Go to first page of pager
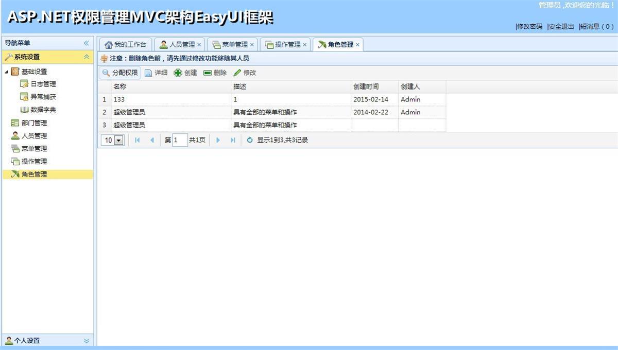This screenshot has height=350, width=618. 137,140
